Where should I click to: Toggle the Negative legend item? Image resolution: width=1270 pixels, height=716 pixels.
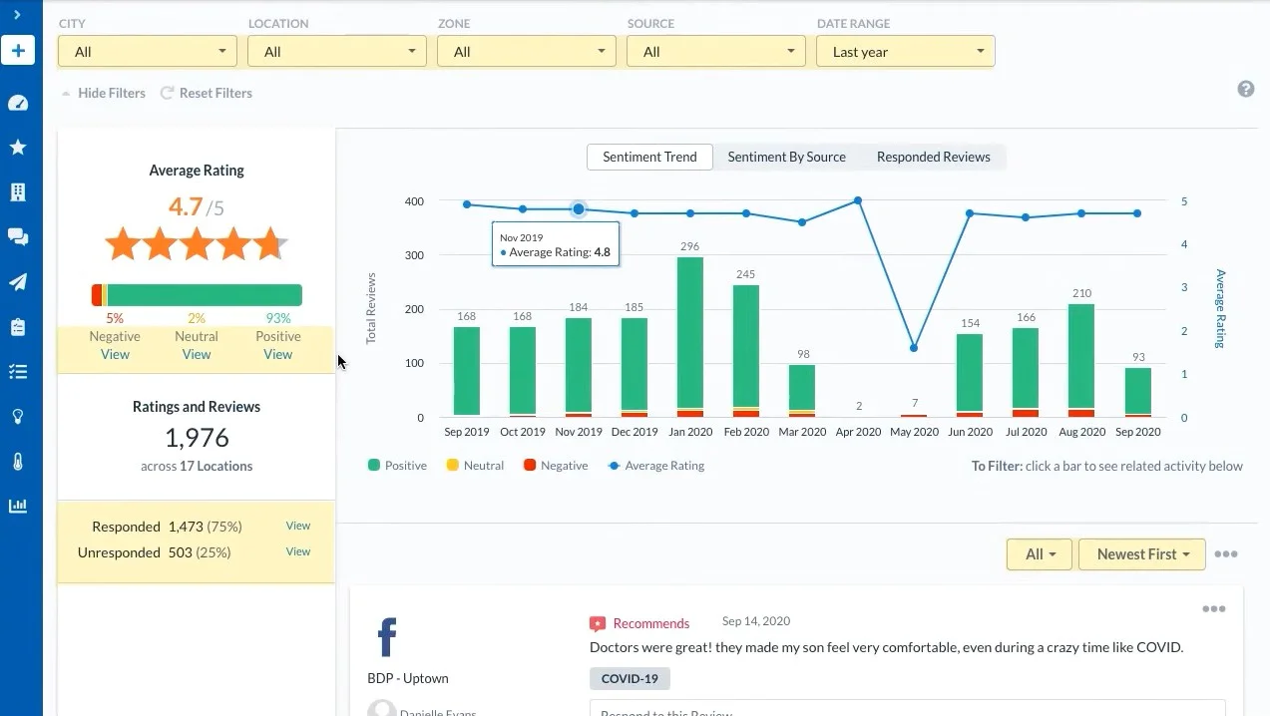(556, 466)
